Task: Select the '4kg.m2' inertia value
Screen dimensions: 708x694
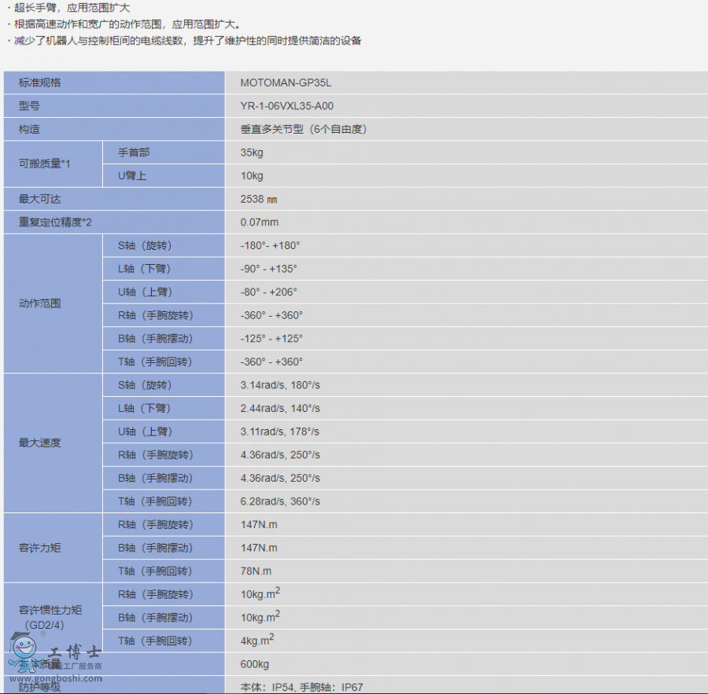Action: tap(257, 640)
